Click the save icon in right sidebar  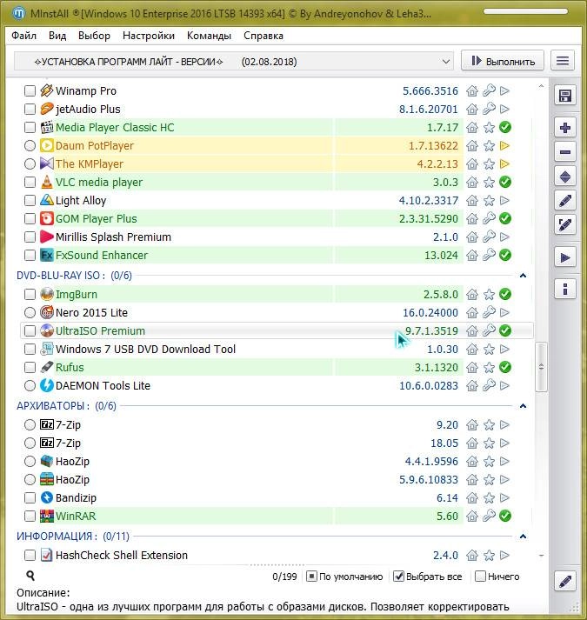coord(565,96)
